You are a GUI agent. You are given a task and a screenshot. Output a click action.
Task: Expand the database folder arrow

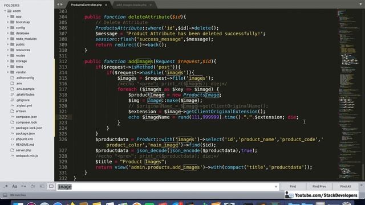pyautogui.click(x=8, y=33)
